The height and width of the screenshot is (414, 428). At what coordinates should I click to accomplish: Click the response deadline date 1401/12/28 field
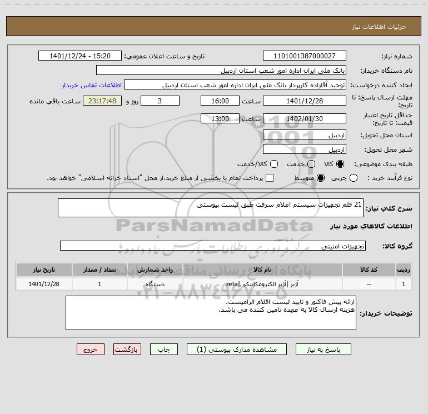pyautogui.click(x=305, y=101)
